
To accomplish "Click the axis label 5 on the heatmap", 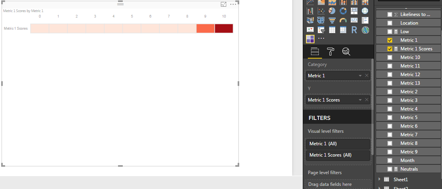I will [x=132, y=16].
